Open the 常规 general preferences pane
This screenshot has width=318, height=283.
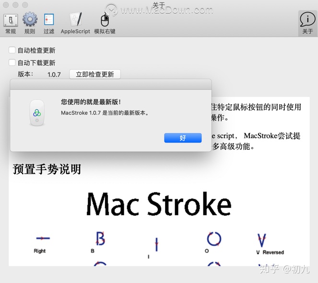11,24
